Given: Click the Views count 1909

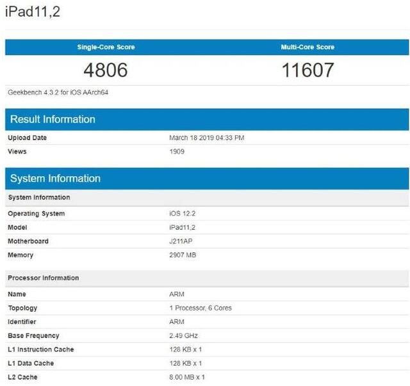Looking at the screenshot, I should tap(177, 152).
